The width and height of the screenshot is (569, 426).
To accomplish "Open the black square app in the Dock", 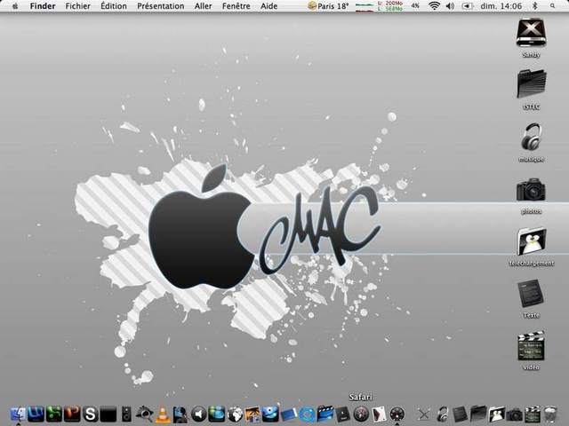I will tap(108, 414).
